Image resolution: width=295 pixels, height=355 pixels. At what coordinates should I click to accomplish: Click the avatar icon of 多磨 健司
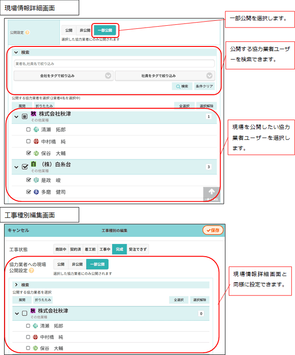[36, 192]
